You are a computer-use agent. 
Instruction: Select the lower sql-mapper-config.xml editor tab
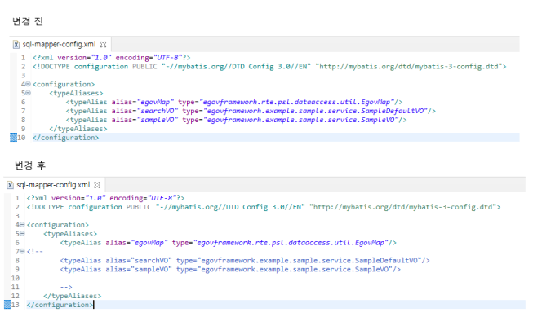(x=54, y=185)
